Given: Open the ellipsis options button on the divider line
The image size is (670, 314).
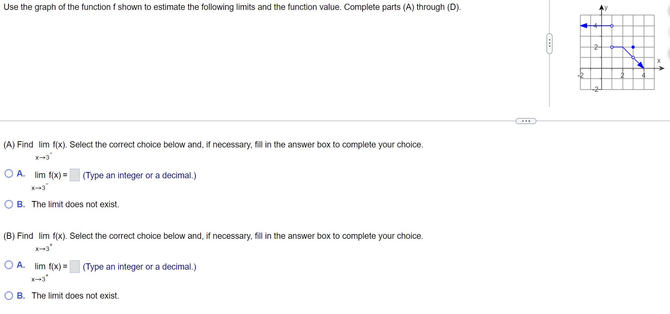Looking at the screenshot, I should tap(525, 121).
